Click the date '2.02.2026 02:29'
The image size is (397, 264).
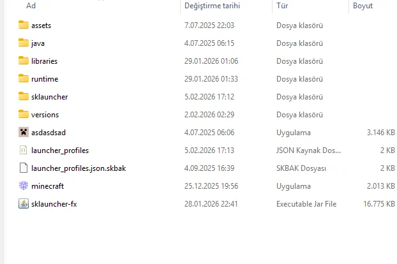click(x=209, y=115)
